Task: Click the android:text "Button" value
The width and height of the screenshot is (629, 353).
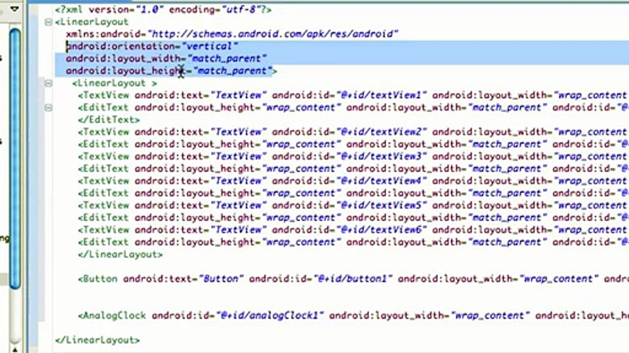Action: [x=221, y=279]
